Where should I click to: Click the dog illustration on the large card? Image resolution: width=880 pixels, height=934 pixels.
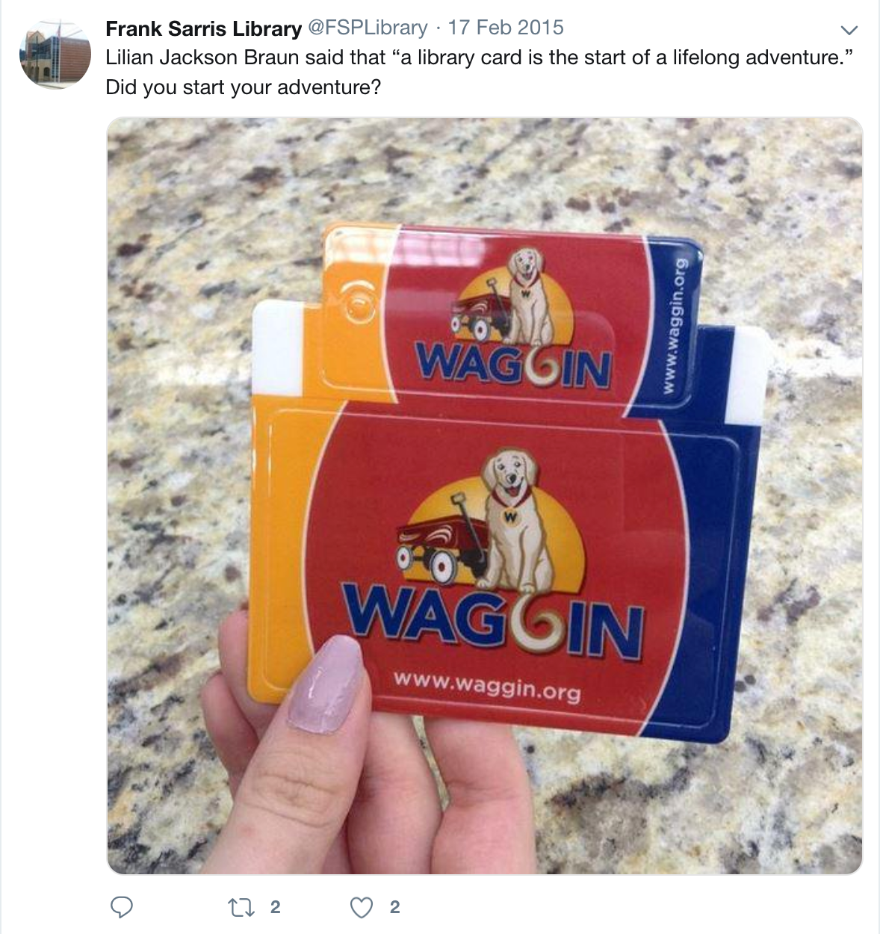[x=514, y=519]
